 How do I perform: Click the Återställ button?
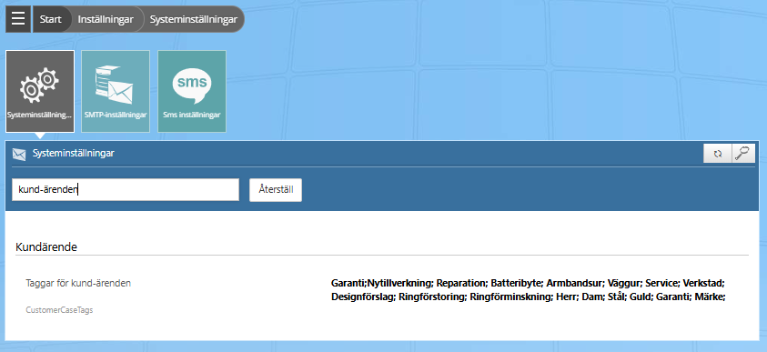(x=276, y=190)
